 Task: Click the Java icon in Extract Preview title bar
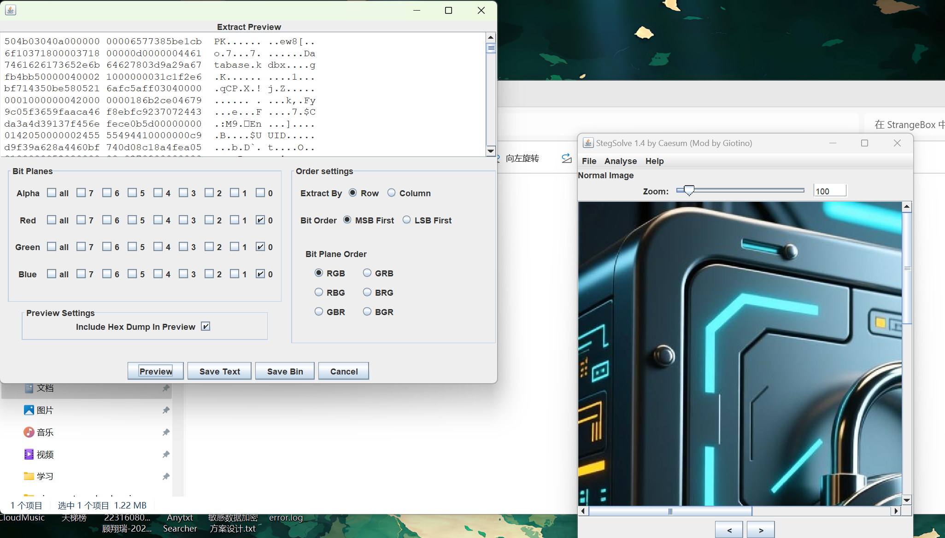point(11,10)
